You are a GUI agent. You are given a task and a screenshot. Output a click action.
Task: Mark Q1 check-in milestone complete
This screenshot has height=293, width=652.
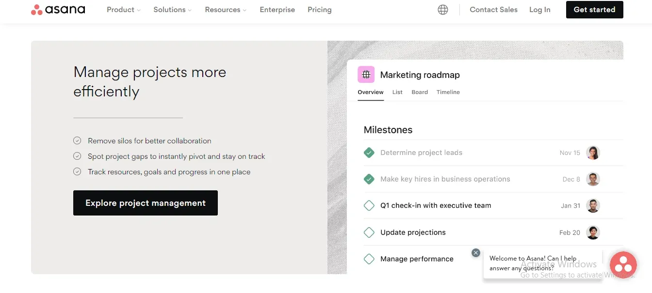tap(369, 206)
